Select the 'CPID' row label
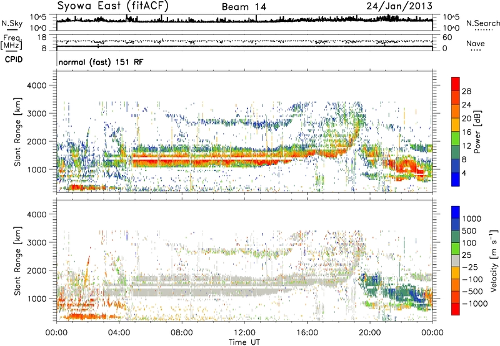 [14, 59]
